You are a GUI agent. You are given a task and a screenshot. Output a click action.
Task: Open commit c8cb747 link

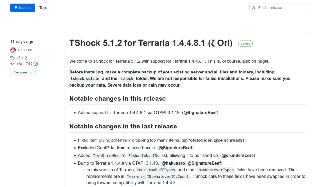coord(24,64)
